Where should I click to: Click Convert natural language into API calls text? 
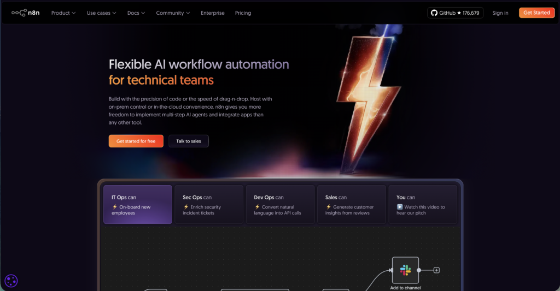[277, 210]
